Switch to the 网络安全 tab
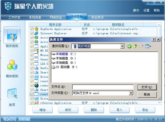The width and height of the screenshot is (165, 122). 56,17
